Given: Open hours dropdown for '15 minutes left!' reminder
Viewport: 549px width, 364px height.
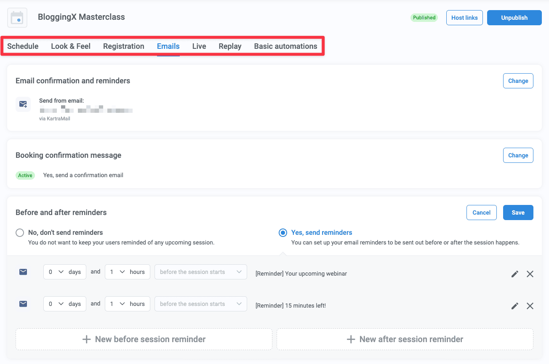Looking at the screenshot, I should [128, 304].
